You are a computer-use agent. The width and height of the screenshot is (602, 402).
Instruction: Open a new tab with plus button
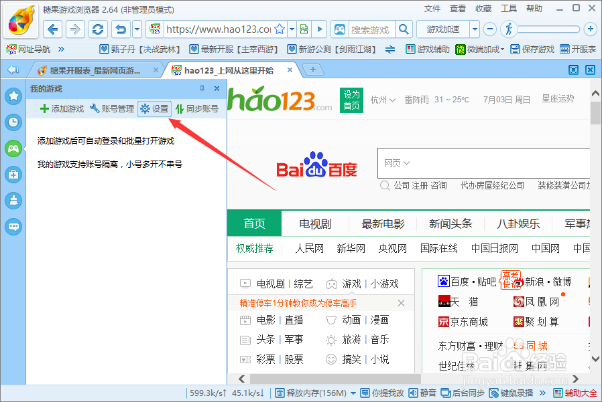tap(313, 70)
